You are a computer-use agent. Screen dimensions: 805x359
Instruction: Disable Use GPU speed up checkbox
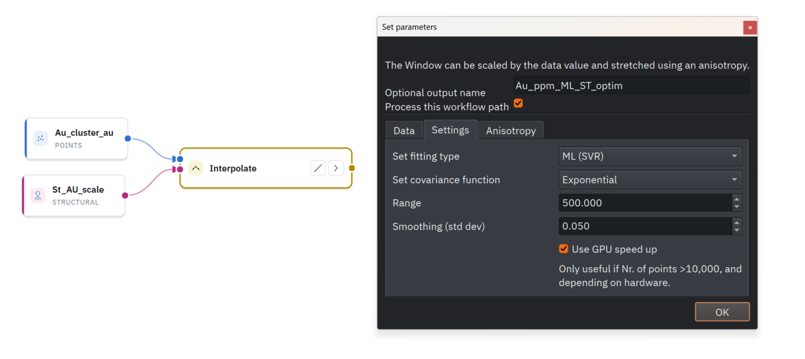pos(563,249)
